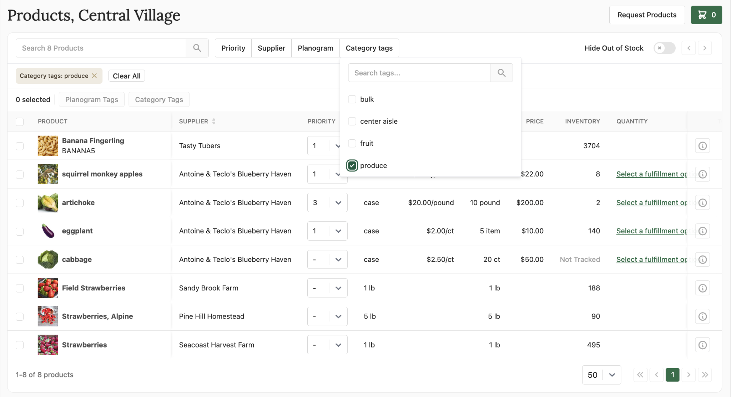Open the Planogram filter tab

[315, 48]
